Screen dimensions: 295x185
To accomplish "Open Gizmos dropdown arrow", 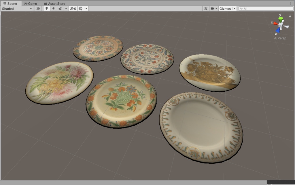I will coord(235,9).
